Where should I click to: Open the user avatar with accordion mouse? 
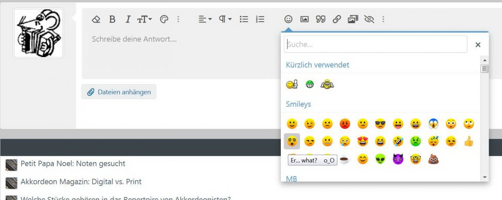pos(38,33)
